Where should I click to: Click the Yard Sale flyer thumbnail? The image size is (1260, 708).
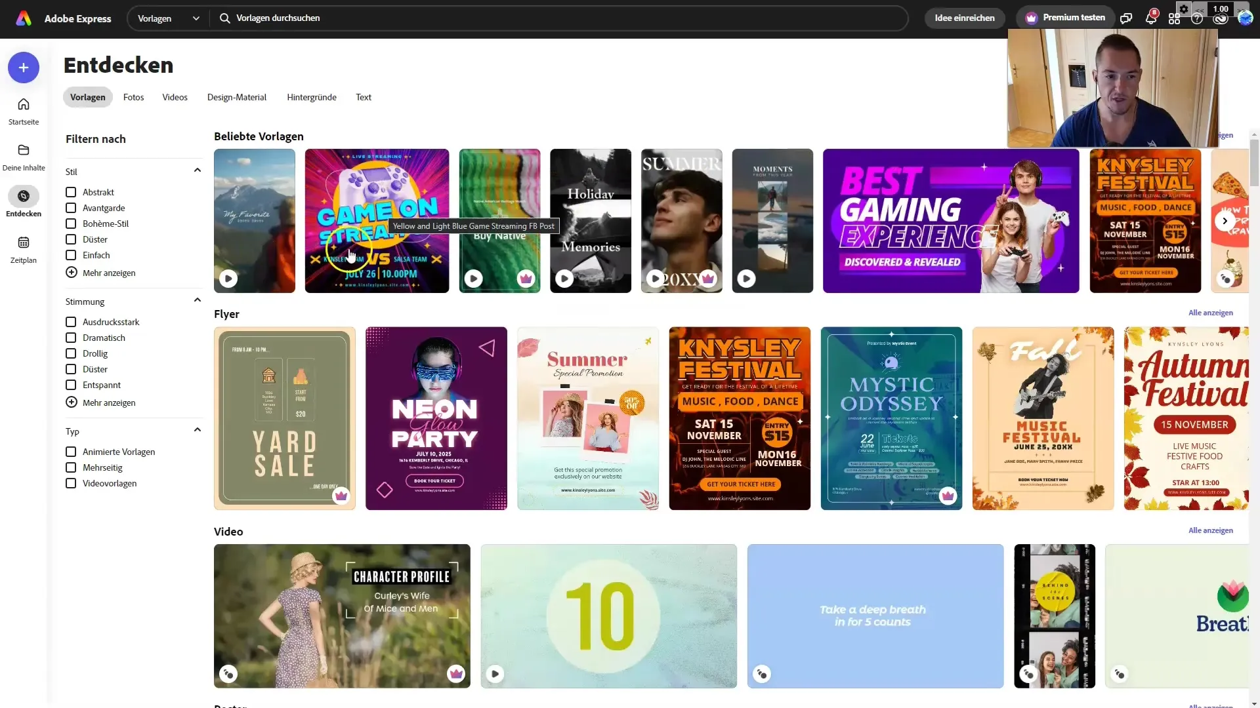[x=284, y=418]
